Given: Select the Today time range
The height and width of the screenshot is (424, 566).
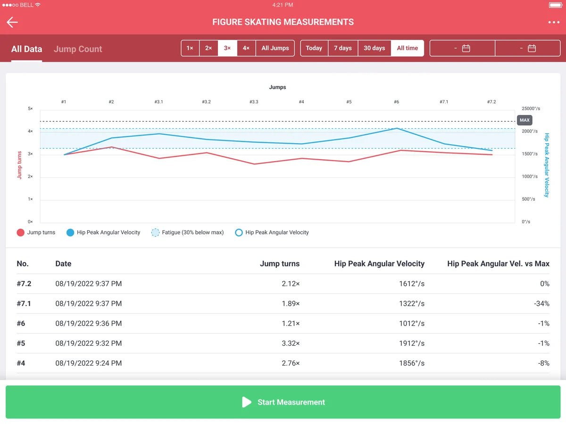Looking at the screenshot, I should tap(314, 48).
